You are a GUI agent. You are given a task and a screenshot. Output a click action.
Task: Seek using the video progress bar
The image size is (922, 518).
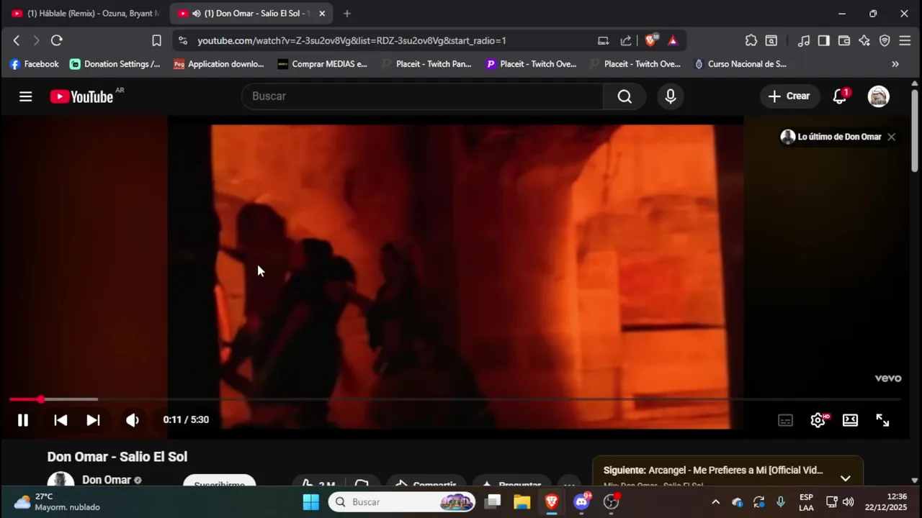pos(455,399)
